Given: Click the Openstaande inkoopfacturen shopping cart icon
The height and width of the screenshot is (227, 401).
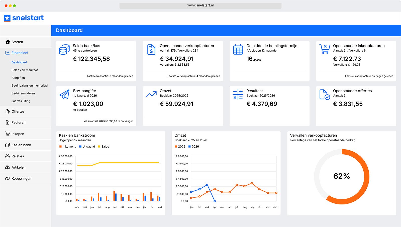Looking at the screenshot, I should 325,49.
